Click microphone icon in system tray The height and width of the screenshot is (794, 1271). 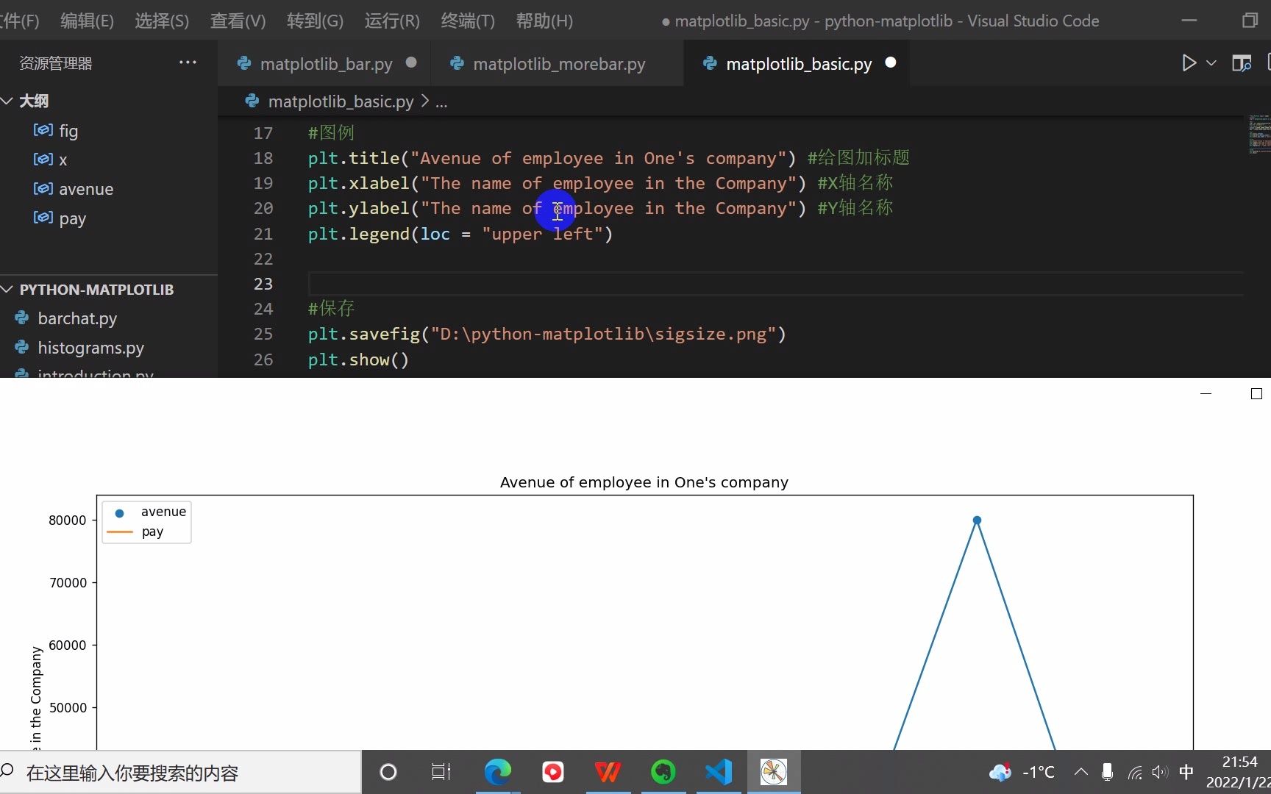(x=1107, y=772)
